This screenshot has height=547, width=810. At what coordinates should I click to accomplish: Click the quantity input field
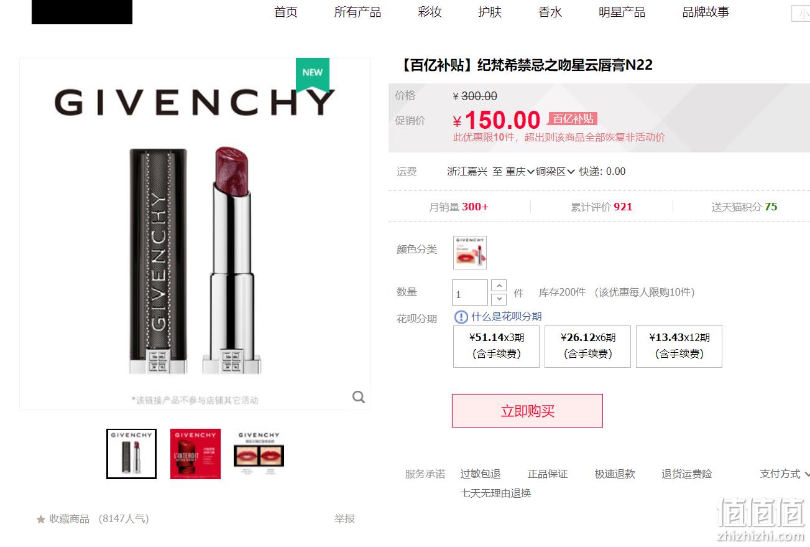[x=470, y=292]
